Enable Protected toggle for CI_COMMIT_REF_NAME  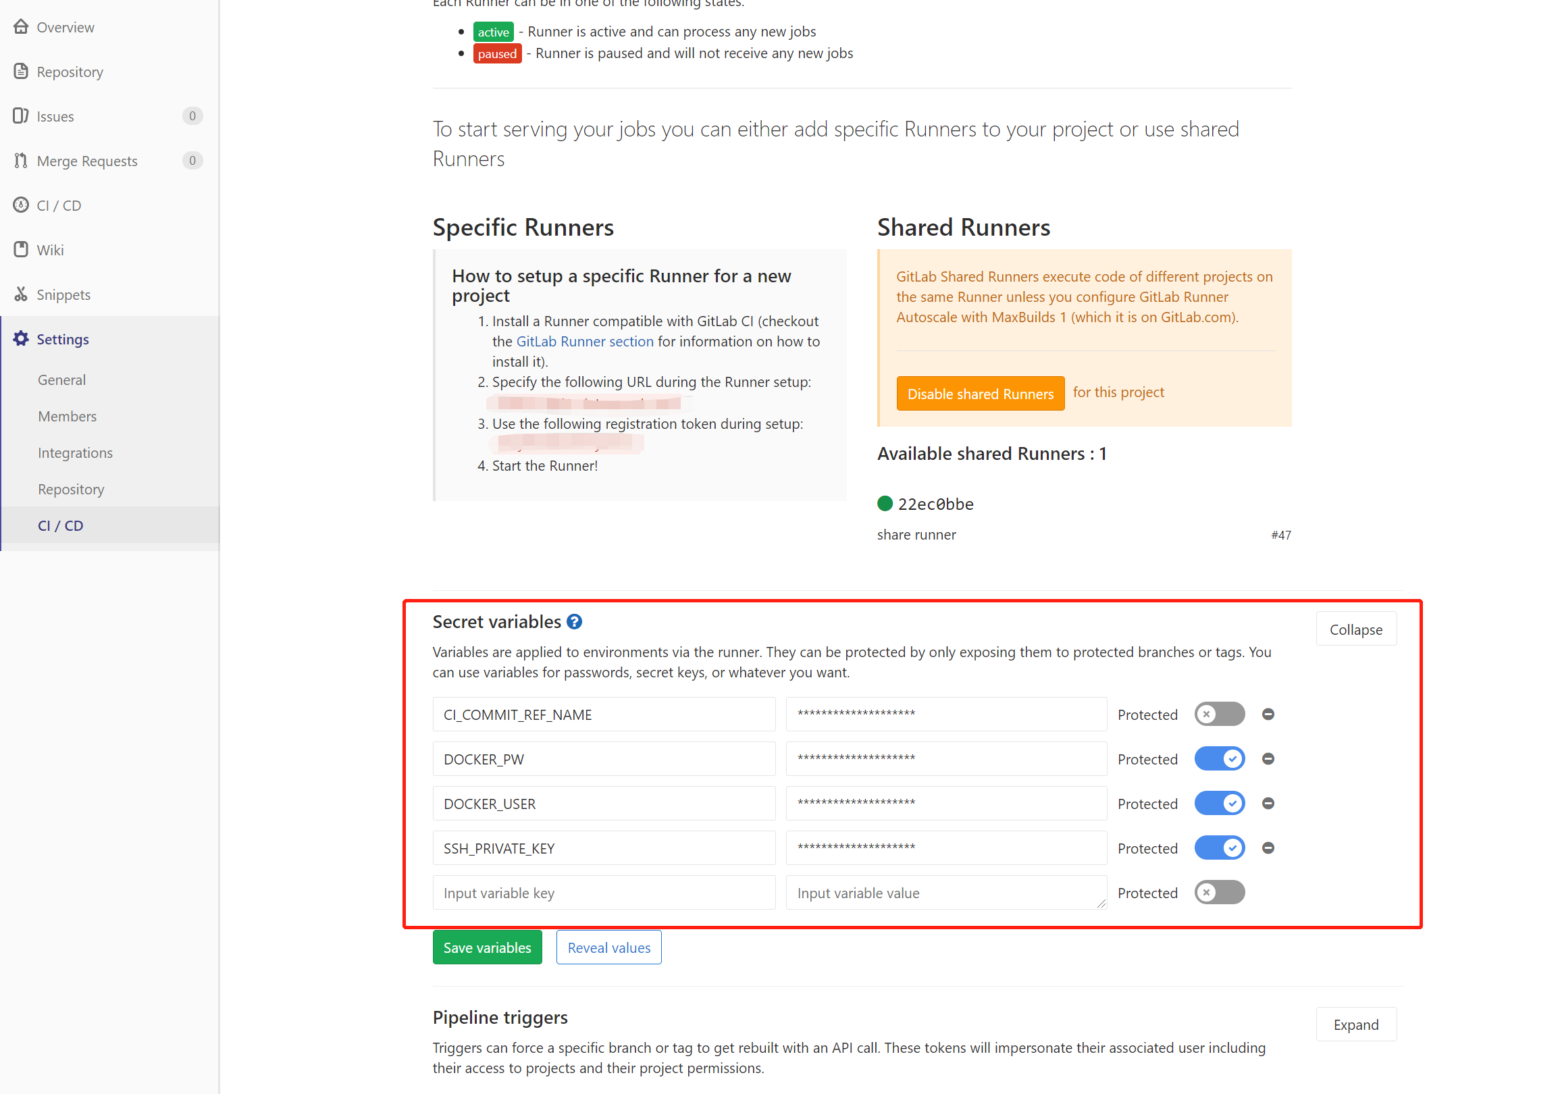click(x=1220, y=714)
